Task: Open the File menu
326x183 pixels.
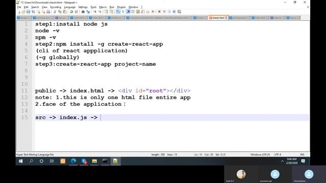Action: pyautogui.click(x=19, y=7)
